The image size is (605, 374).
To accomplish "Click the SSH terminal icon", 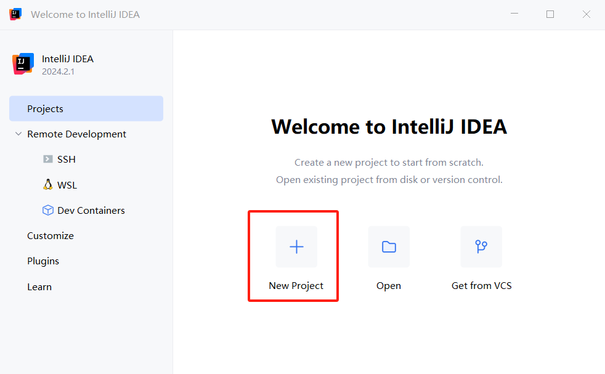I will [x=48, y=159].
